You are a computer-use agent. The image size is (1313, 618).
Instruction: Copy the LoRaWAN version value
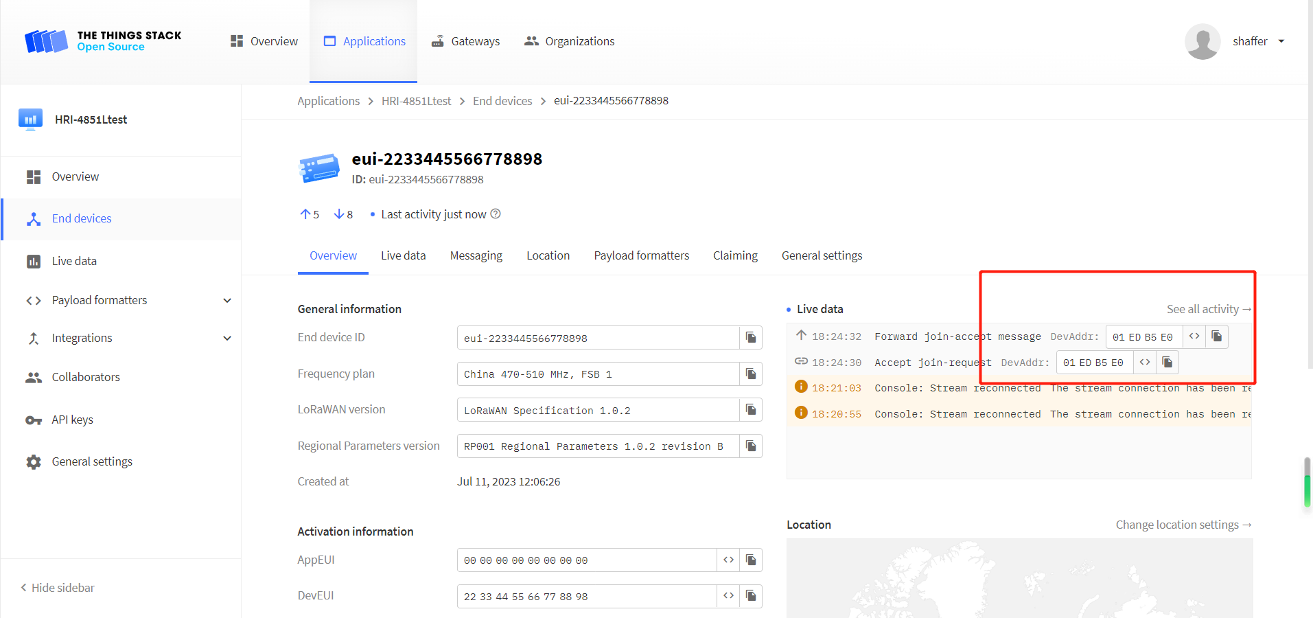pos(751,410)
